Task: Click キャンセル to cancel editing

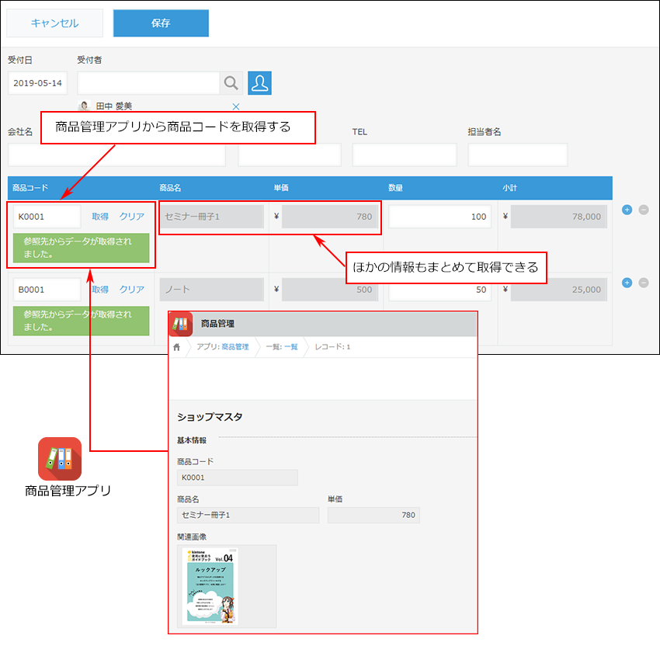Action: 53,23
